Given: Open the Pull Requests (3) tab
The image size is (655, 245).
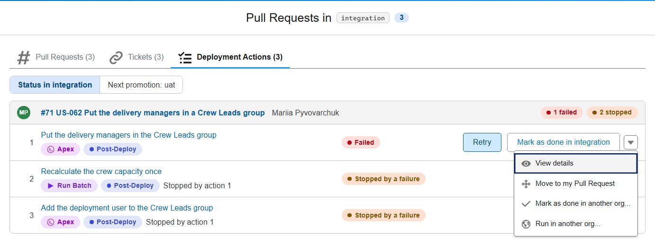Looking at the screenshot, I should coord(56,57).
